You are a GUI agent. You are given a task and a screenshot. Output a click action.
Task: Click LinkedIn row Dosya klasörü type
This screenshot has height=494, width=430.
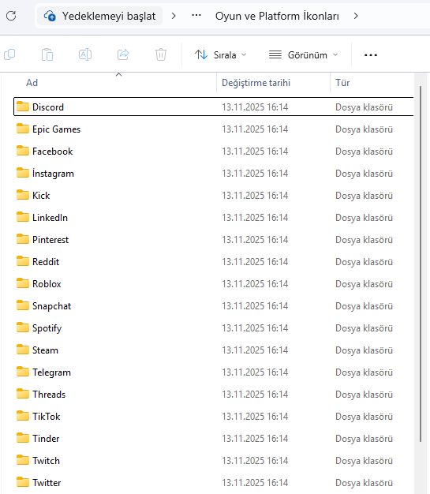(364, 217)
